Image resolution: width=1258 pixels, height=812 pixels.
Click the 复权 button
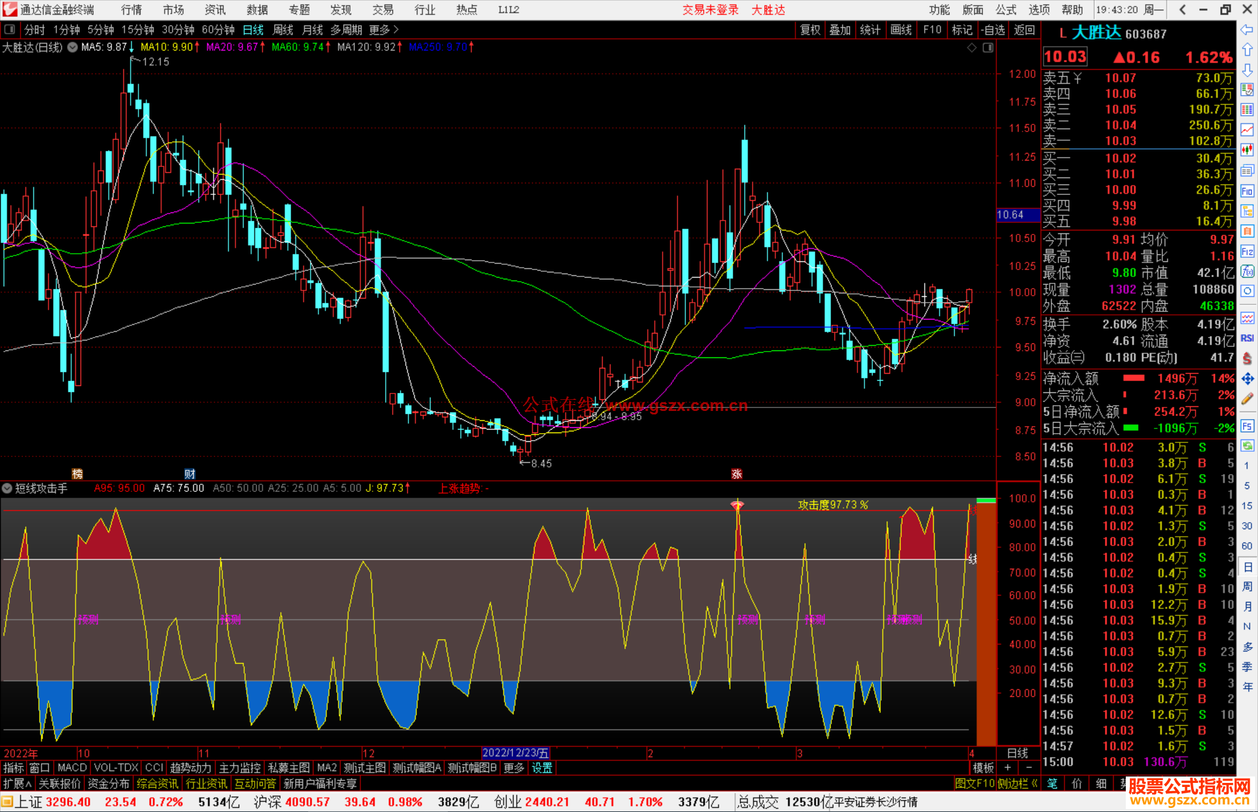click(x=810, y=30)
